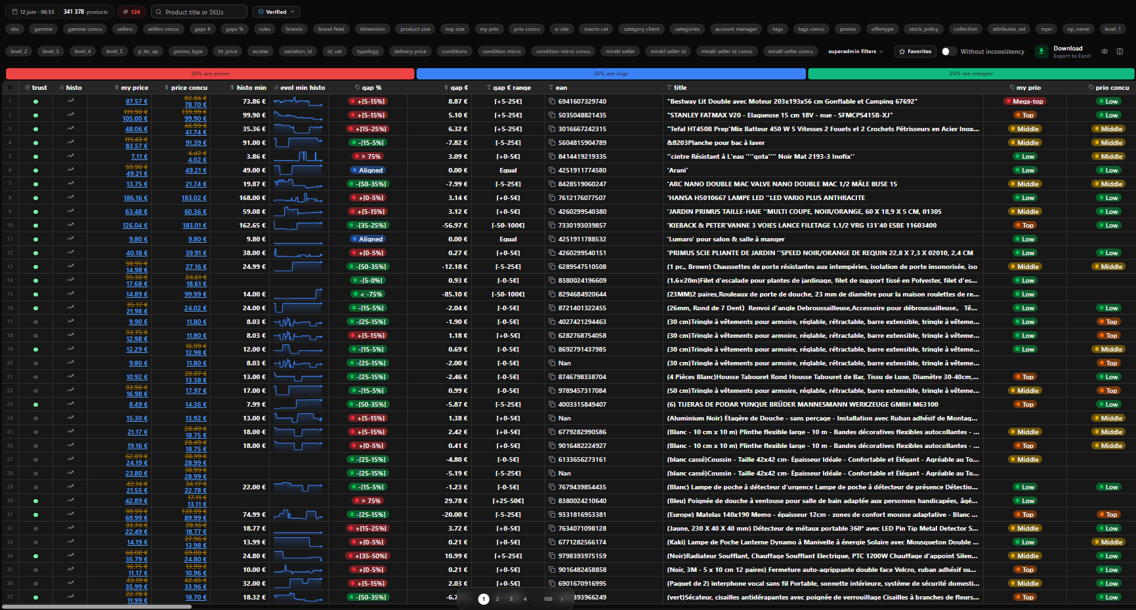The height and width of the screenshot is (610, 1136).
Task: Open my price link 126.04 €
Action: click(x=135, y=226)
